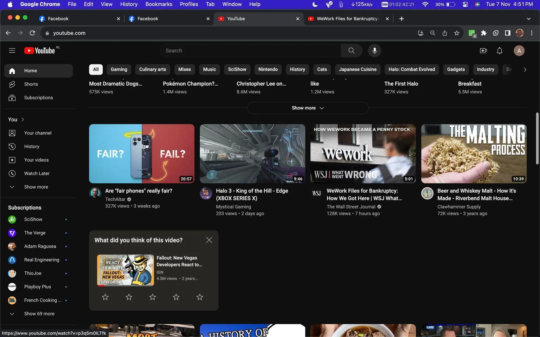The width and height of the screenshot is (540, 337).
Task: Dismiss the video feedback survey
Action: [x=209, y=240]
